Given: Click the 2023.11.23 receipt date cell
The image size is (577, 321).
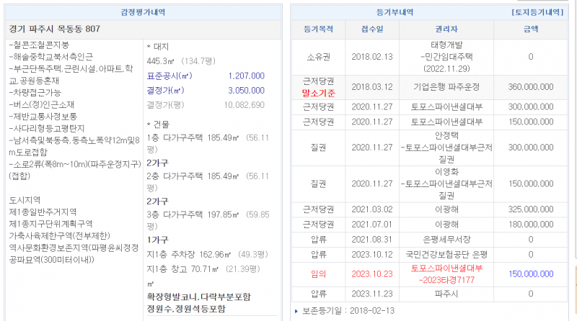Looking at the screenshot, I should 372,294.
